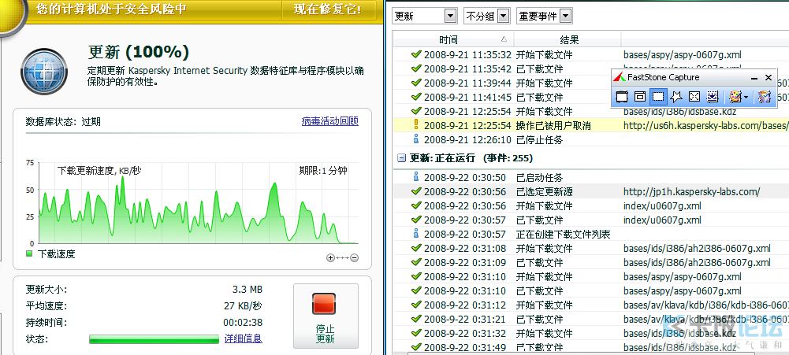
Task: Zoom in the download speed graph with plus
Action: click(x=330, y=258)
